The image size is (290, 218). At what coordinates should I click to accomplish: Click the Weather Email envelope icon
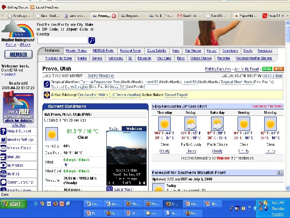pyautogui.click(x=3, y=148)
